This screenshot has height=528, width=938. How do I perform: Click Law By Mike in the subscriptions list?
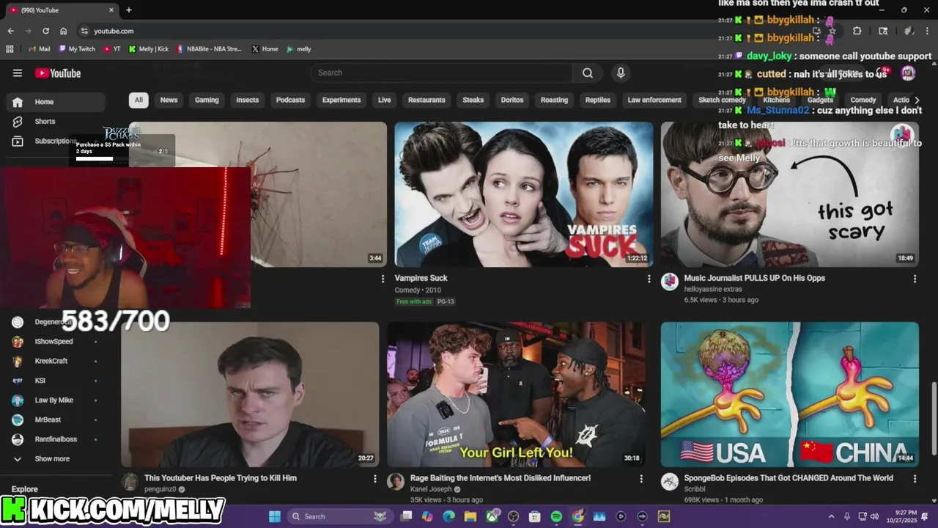(53, 400)
